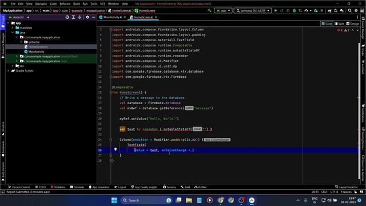Toggle the Build Variants side panel
The width and height of the screenshot is (366, 206).
3,172
